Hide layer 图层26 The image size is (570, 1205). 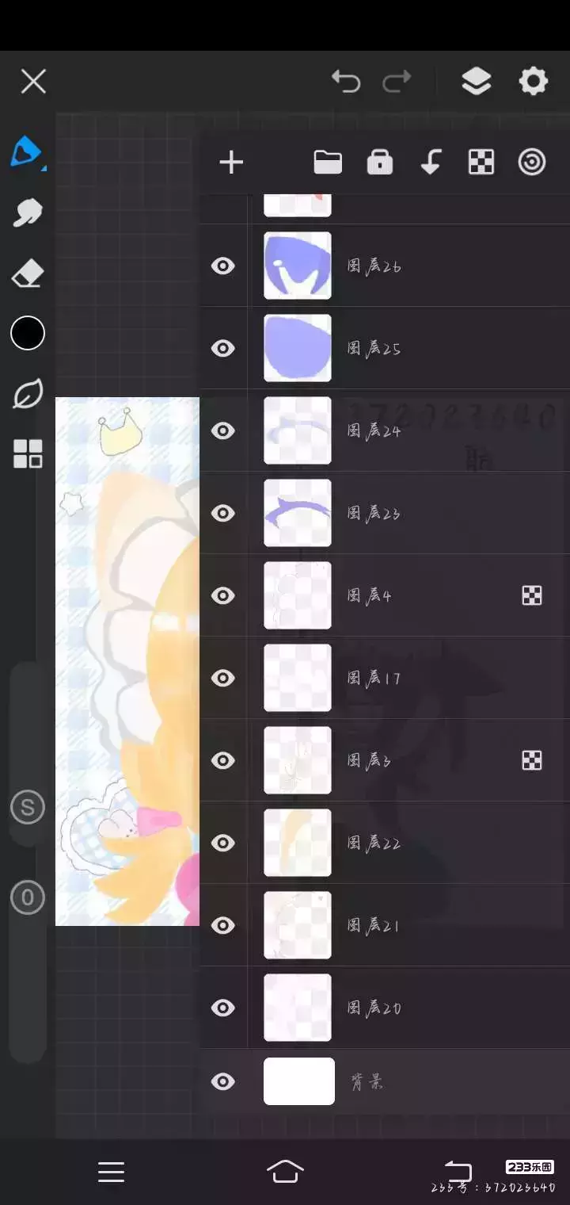223,266
